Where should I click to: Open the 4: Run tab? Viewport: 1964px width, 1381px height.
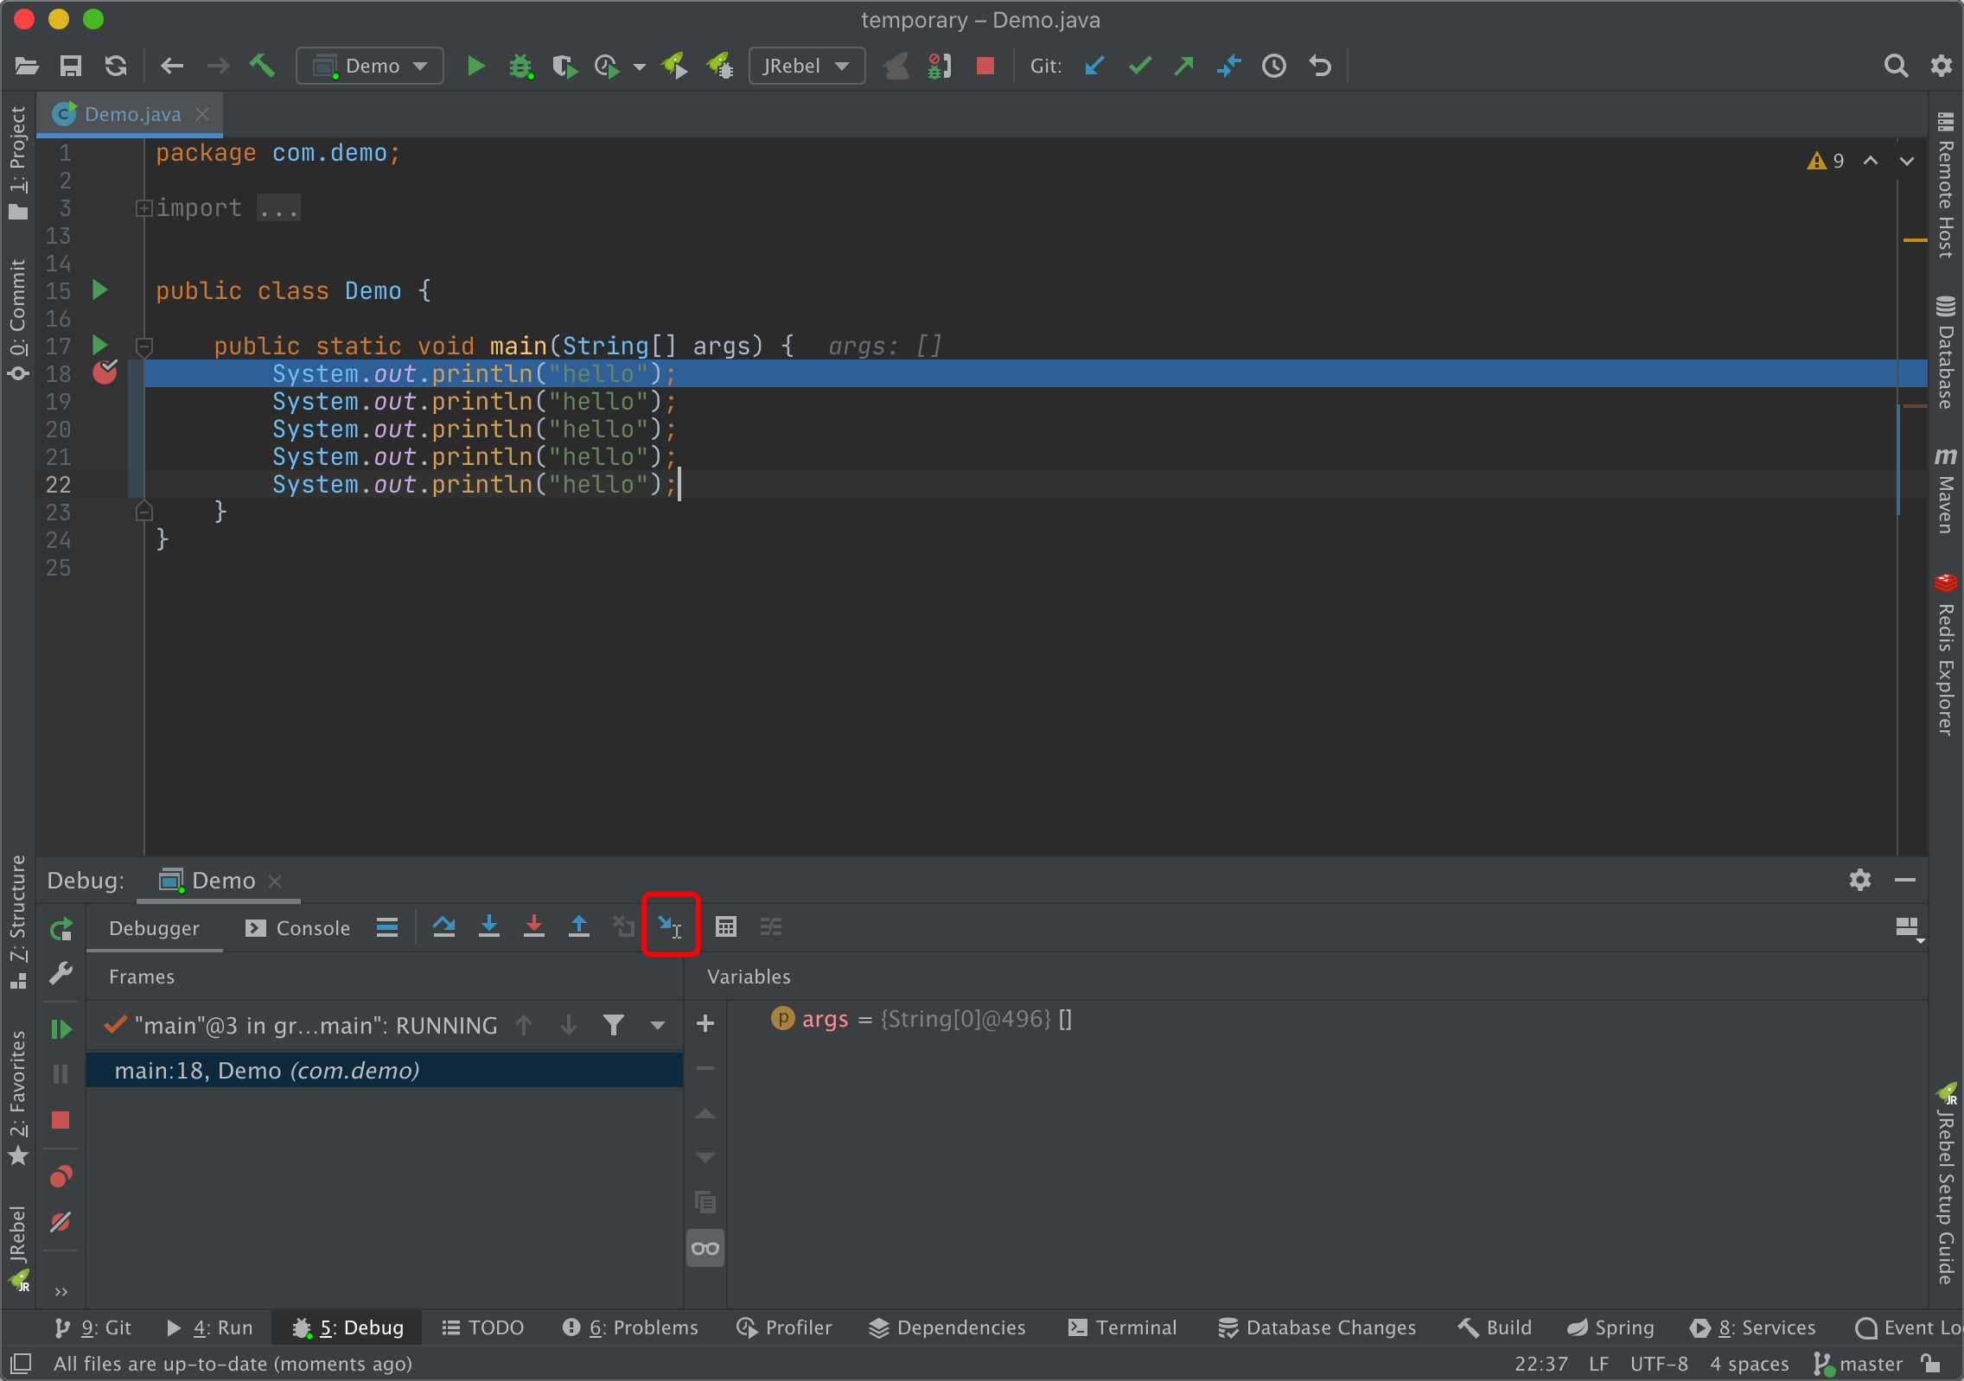(x=209, y=1327)
